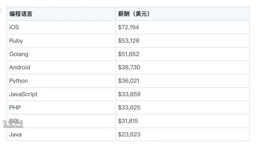Click the $53,128 salary value
Viewport: 263px width, 144px height.
[129, 41]
